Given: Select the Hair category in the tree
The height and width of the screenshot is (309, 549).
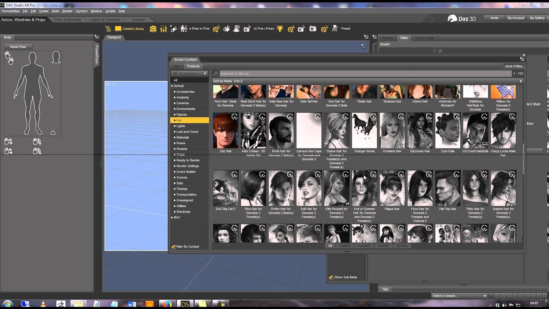Looking at the screenshot, I should [x=189, y=121].
